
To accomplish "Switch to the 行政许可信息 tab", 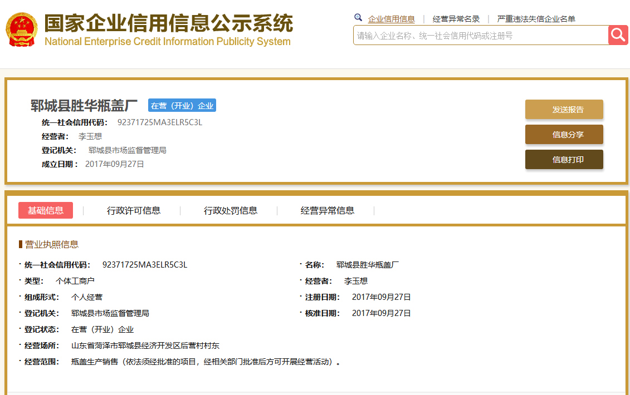I will click(x=134, y=210).
